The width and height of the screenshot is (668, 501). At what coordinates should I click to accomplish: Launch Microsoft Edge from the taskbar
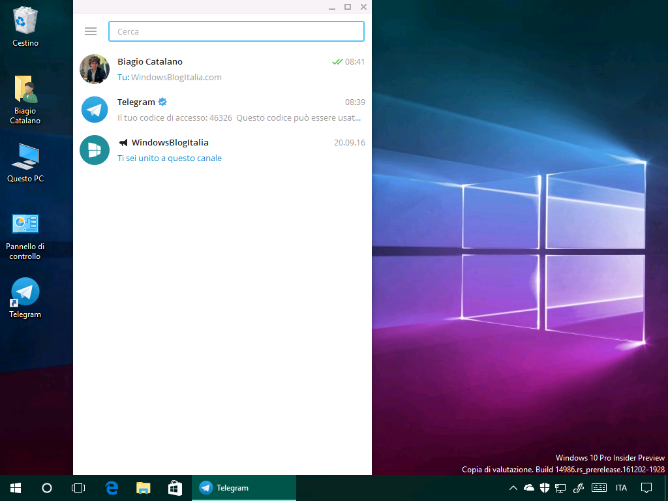[112, 488]
